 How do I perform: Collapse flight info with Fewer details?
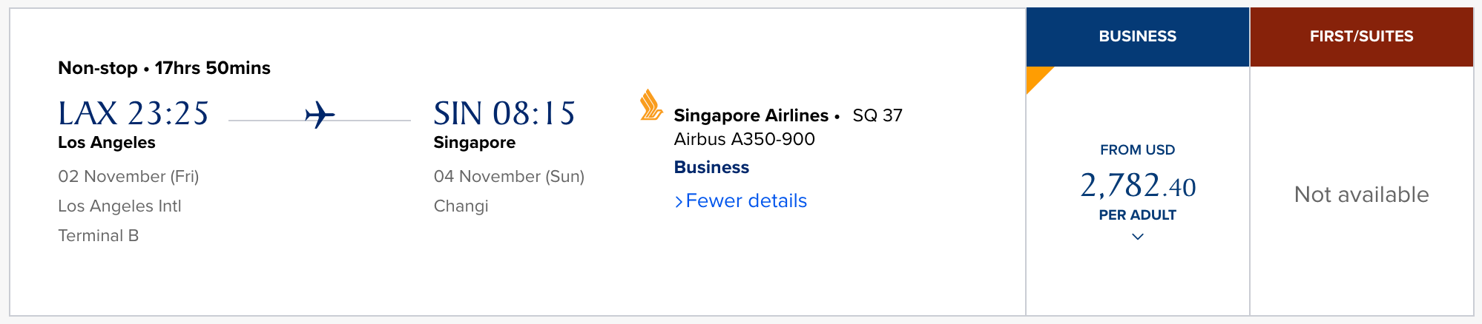[746, 200]
